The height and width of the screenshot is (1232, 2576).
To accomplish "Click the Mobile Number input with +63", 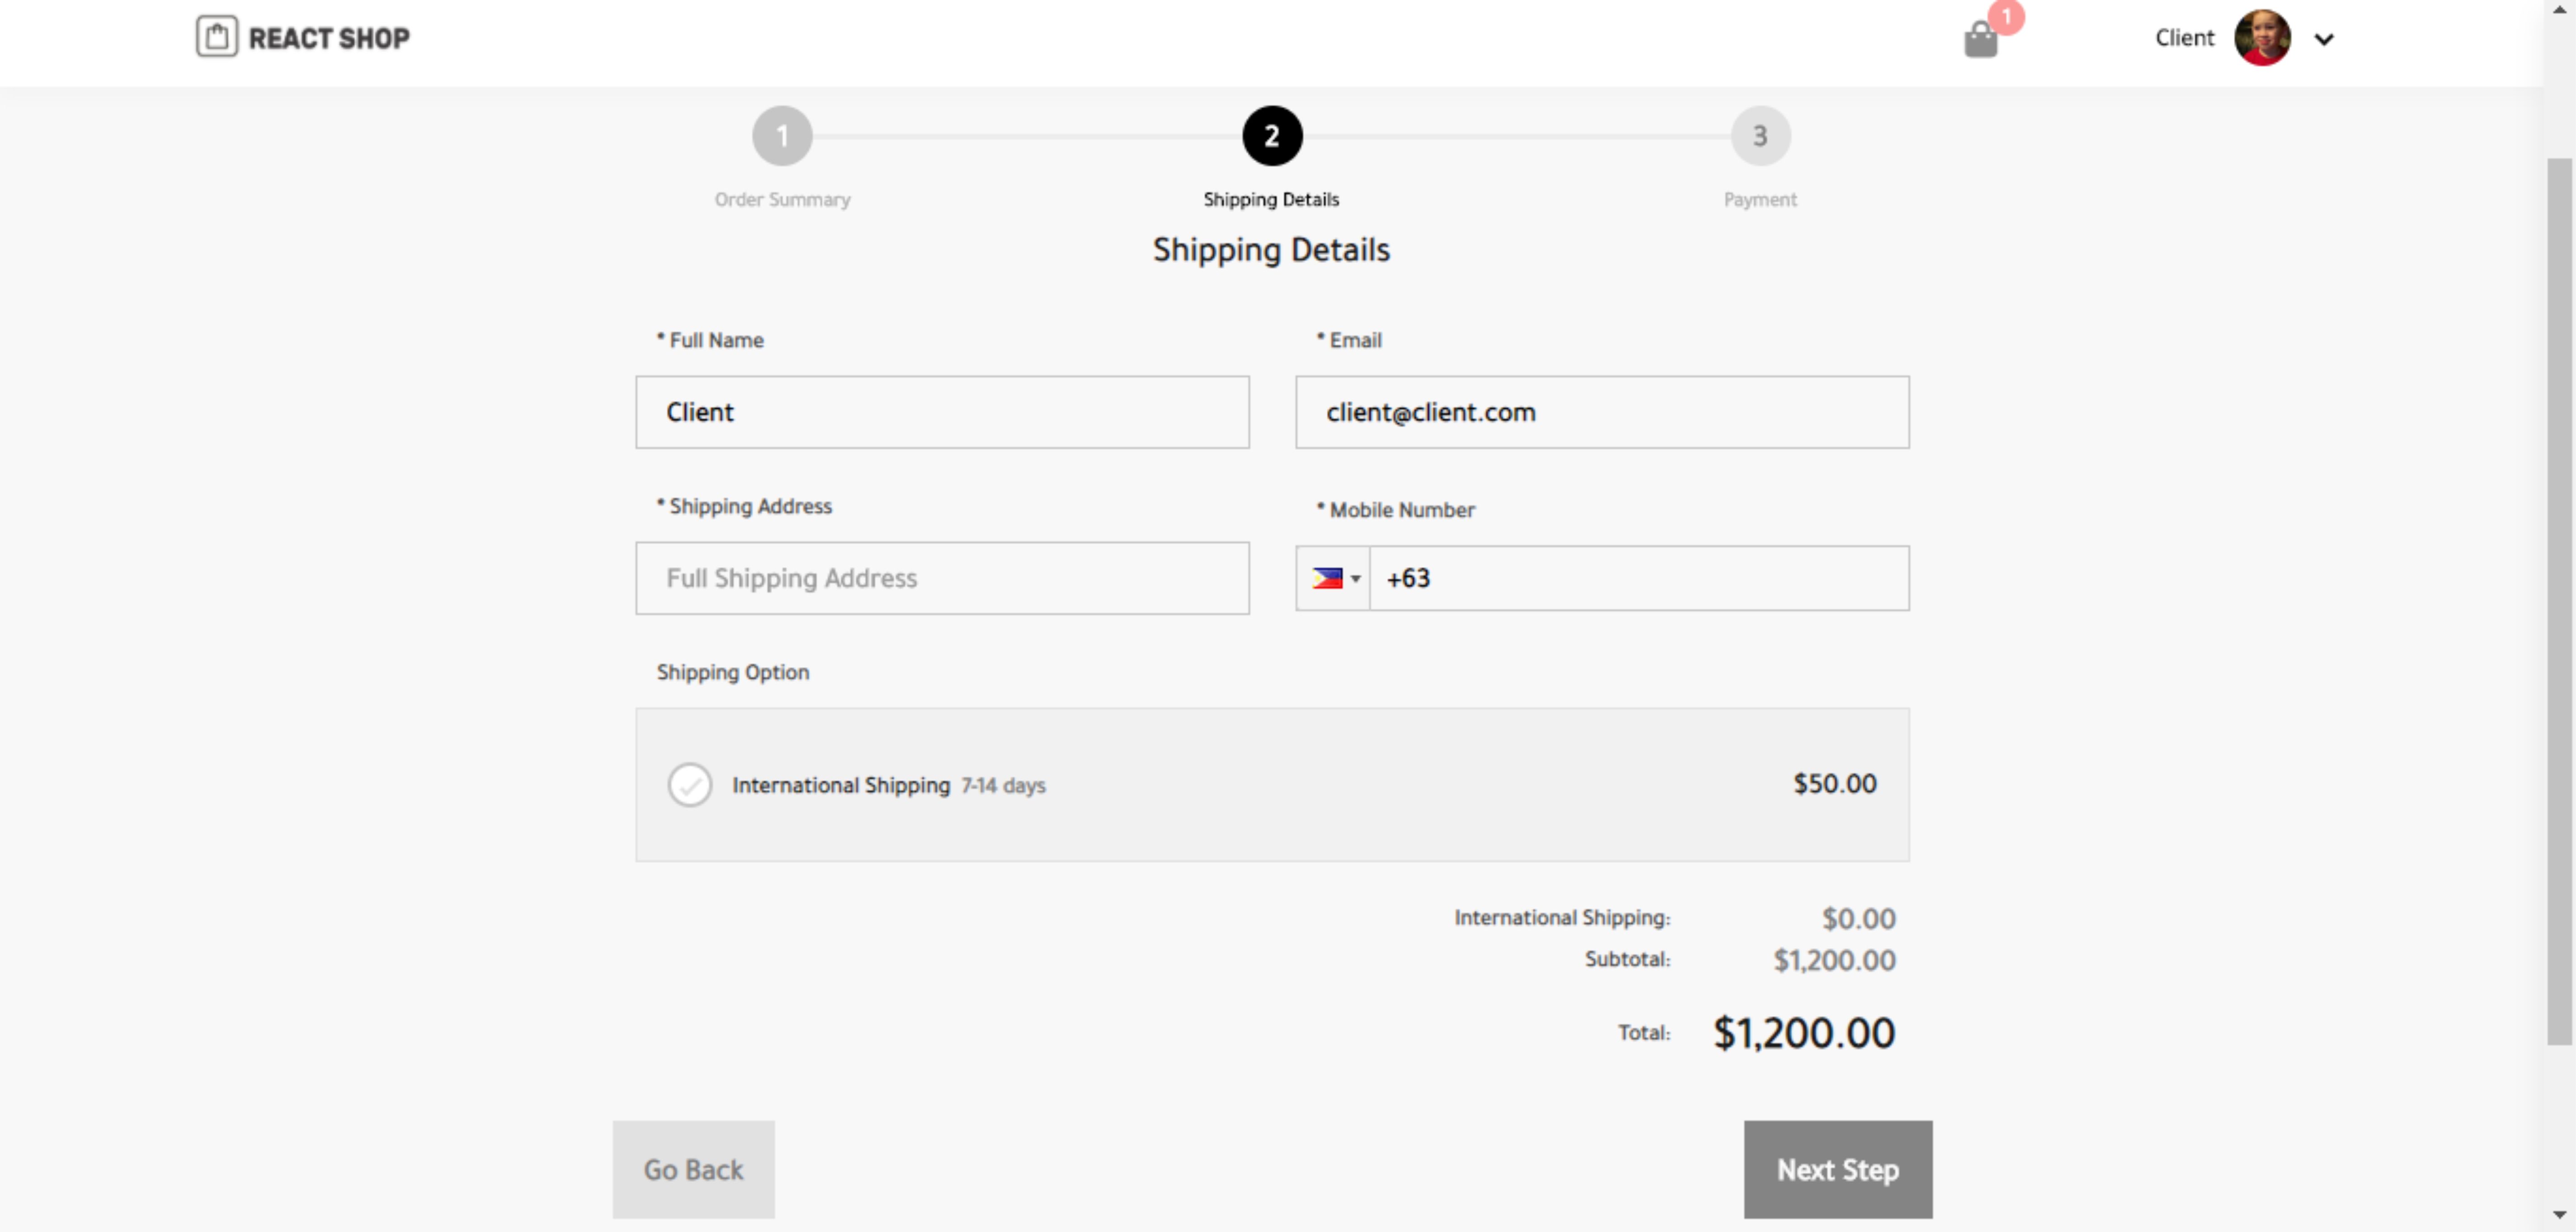I will pyautogui.click(x=1639, y=578).
